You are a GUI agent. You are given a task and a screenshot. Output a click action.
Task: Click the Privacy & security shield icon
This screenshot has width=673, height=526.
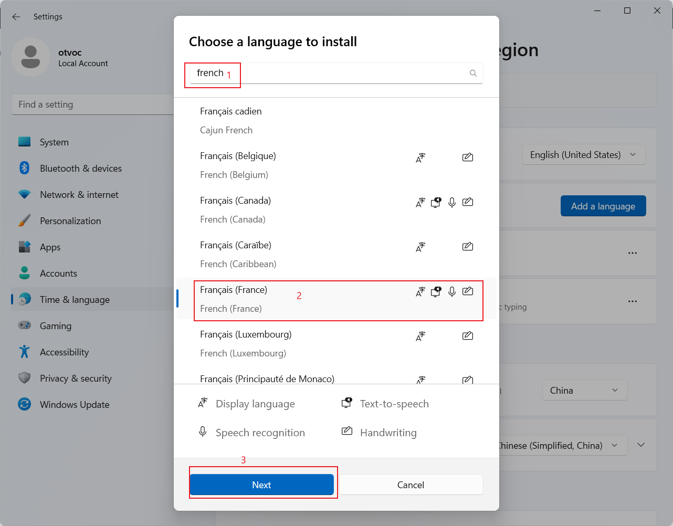coord(24,378)
